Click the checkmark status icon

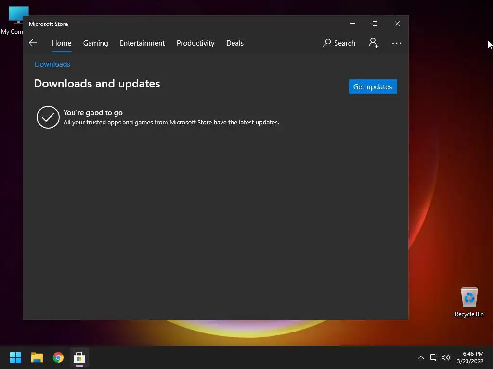point(48,117)
